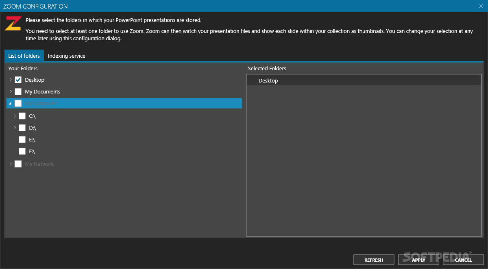This screenshot has height=269, width=488.
Task: Open the List of folders tab
Action: coord(24,56)
